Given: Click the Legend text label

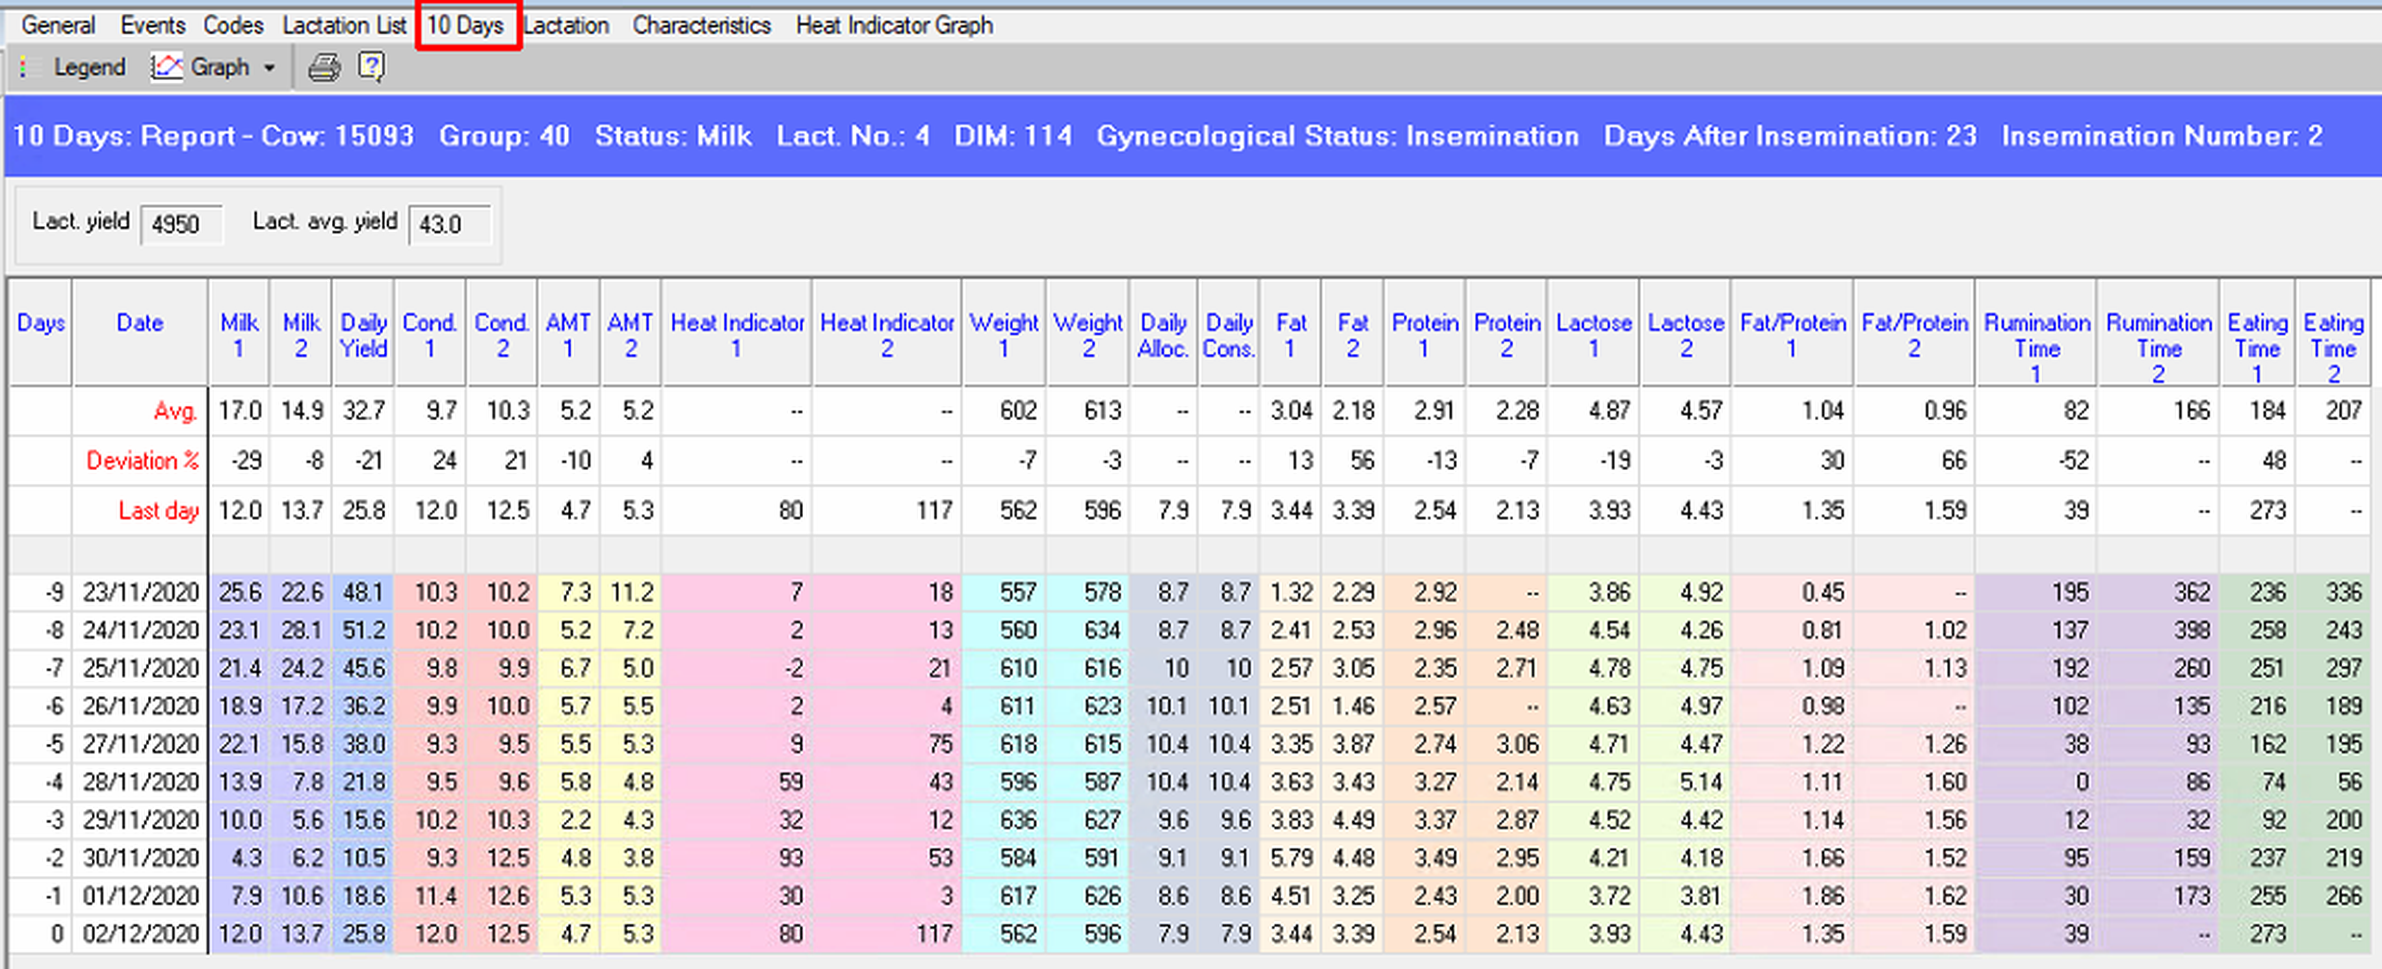Looking at the screenshot, I should coord(89,68).
